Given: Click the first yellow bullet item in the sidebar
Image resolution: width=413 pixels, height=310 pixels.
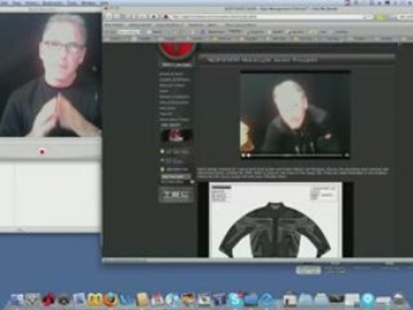Looking at the screenshot, I should (x=175, y=152).
